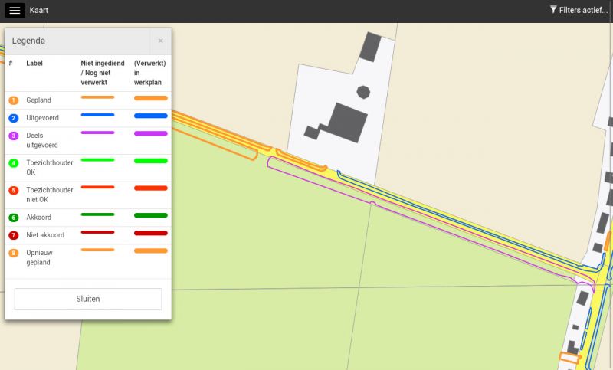613x370 pixels.
Task: Click the number 5 Toezichthouder niet OK badge
Action: [x=14, y=190]
